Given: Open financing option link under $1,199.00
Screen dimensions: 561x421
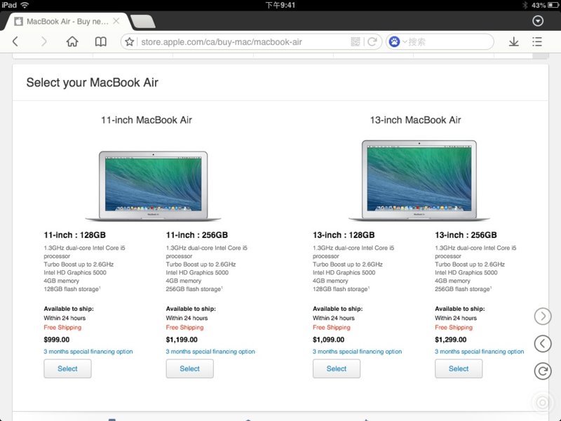Looking at the screenshot, I should [210, 352].
